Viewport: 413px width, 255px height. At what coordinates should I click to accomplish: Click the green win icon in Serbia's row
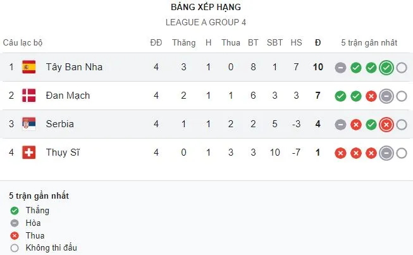[x=371, y=125]
